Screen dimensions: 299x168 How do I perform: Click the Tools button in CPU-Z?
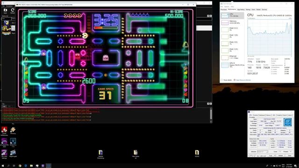[271, 155]
